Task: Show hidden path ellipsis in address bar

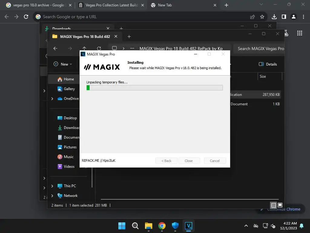Action: pyautogui.click(x=132, y=48)
